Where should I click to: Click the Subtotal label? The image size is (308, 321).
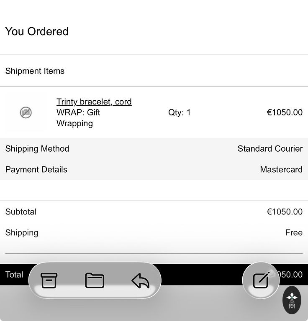click(21, 212)
